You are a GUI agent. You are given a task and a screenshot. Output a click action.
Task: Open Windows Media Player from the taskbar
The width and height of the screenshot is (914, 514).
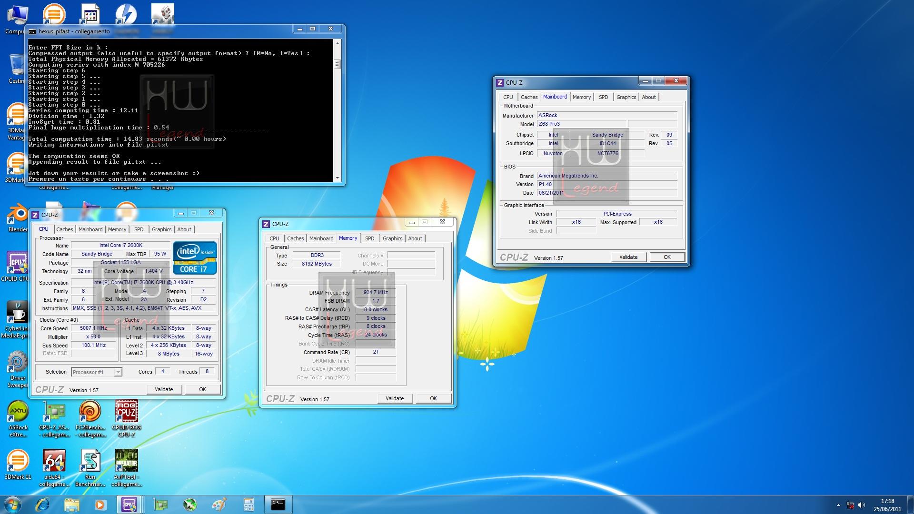(100, 504)
